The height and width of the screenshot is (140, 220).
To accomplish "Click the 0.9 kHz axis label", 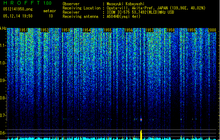I will (x=3, y=80).
